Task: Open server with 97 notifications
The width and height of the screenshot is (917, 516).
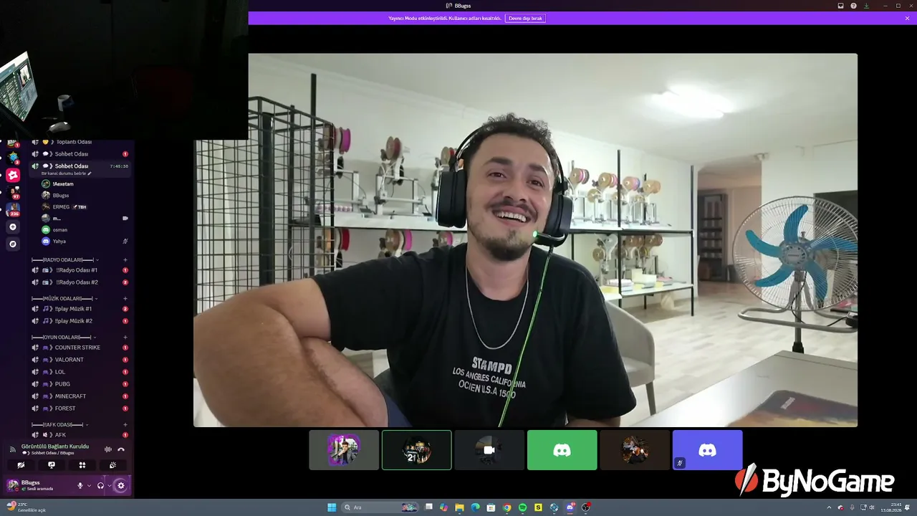Action: 13,192
